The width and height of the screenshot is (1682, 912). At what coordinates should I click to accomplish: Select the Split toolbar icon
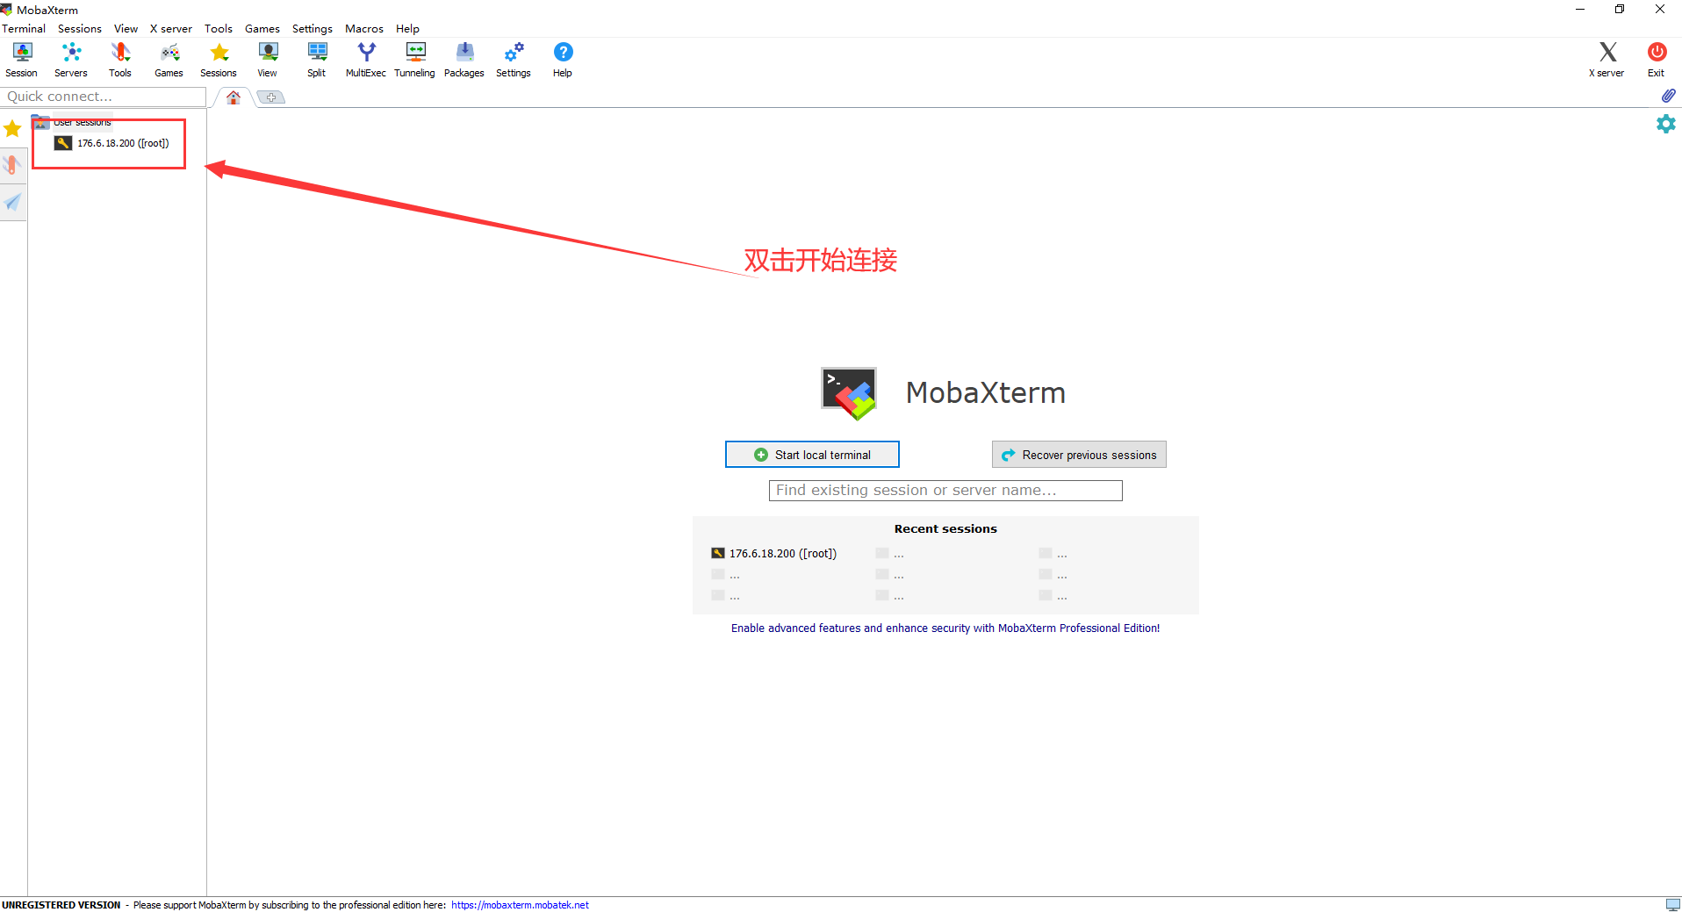[317, 60]
